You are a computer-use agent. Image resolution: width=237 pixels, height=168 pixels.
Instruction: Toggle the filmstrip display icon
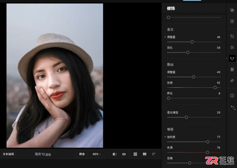tap(145, 154)
